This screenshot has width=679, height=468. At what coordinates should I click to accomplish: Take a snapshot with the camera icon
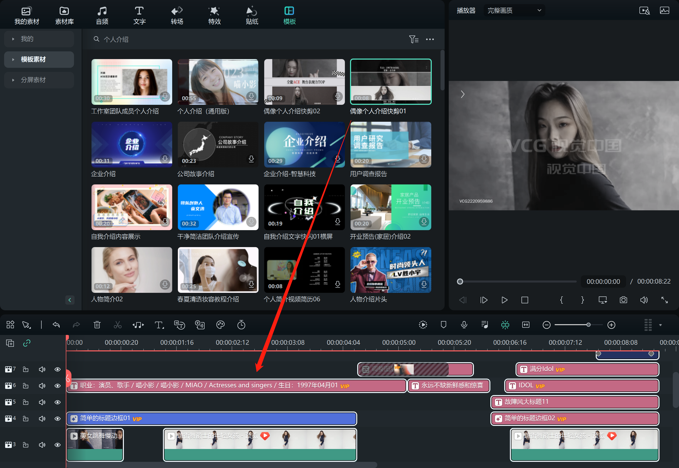click(623, 300)
